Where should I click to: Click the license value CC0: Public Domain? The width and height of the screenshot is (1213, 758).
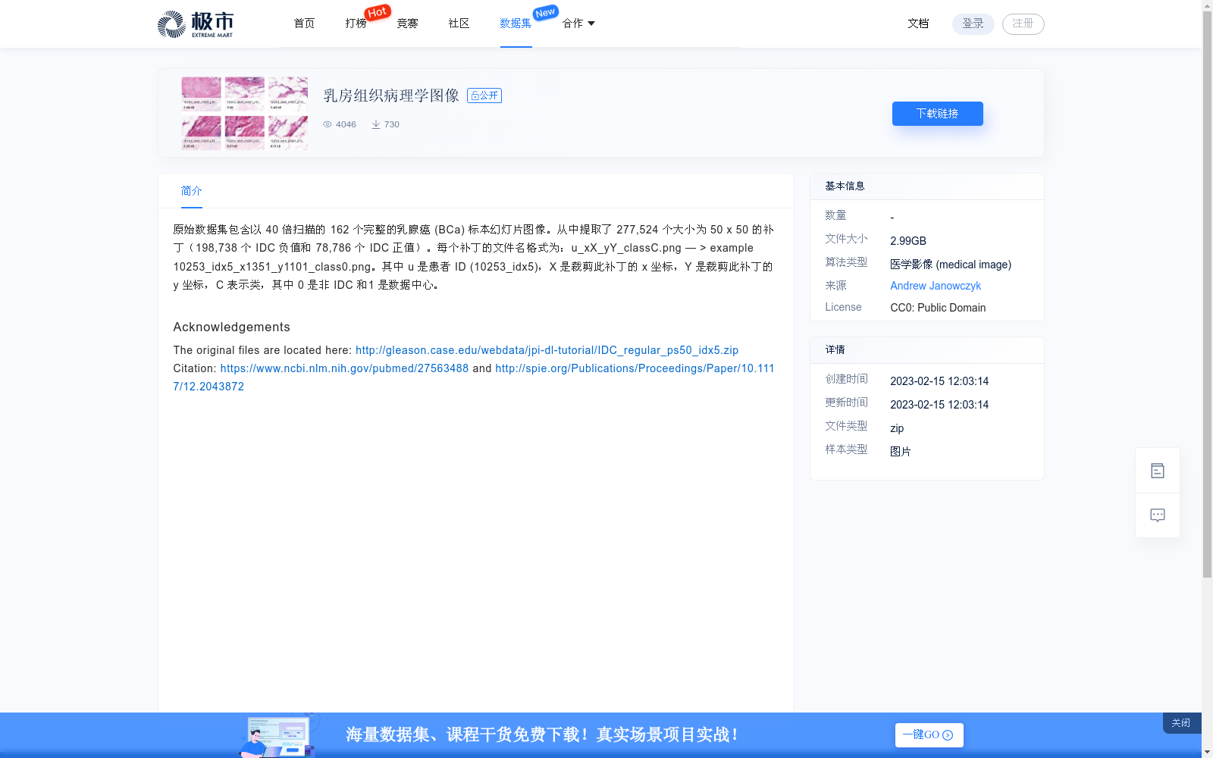(938, 308)
